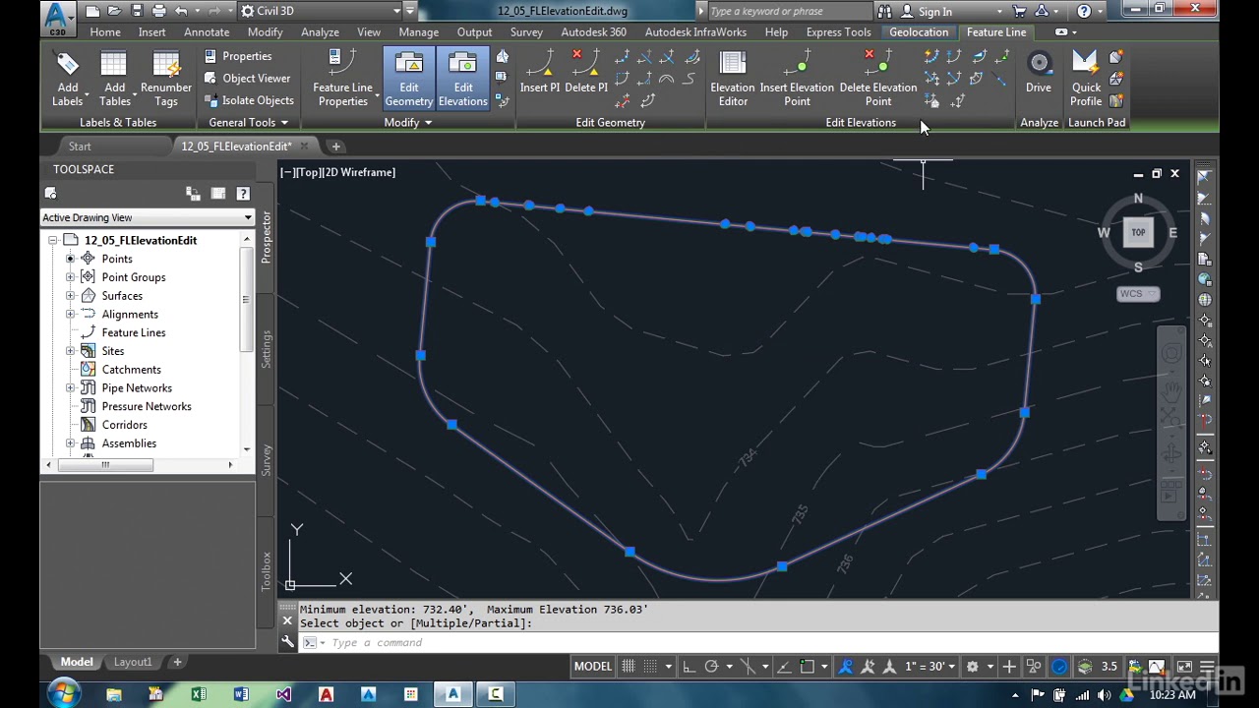Image resolution: width=1259 pixels, height=708 pixels.
Task: Expand the Alignments tree node
Action: pyautogui.click(x=70, y=315)
